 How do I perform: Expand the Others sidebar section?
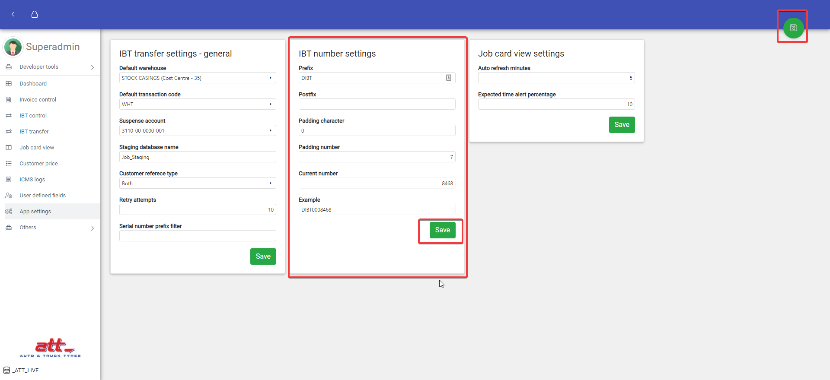pos(92,228)
